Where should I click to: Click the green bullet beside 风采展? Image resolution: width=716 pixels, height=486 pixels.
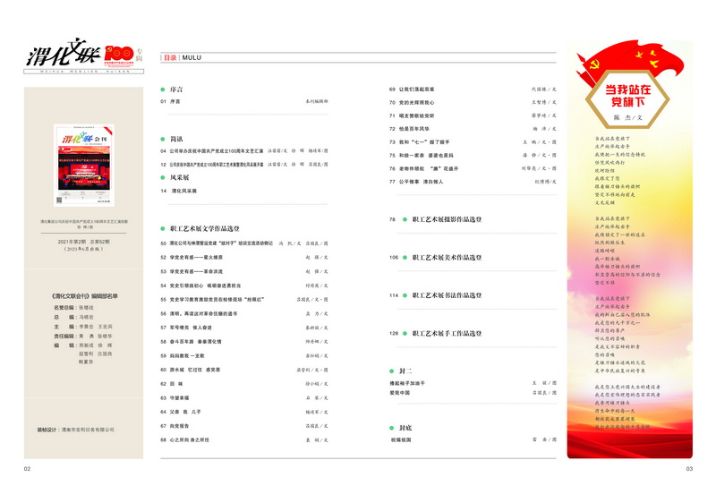point(164,177)
